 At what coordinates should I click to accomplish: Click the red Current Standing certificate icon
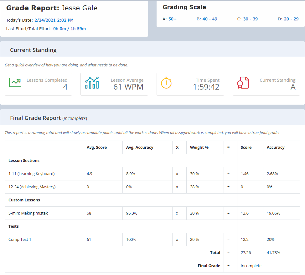[243, 83]
